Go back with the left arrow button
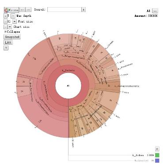Image resolution: width=164 pixels, height=164 pixels. tap(23, 10)
